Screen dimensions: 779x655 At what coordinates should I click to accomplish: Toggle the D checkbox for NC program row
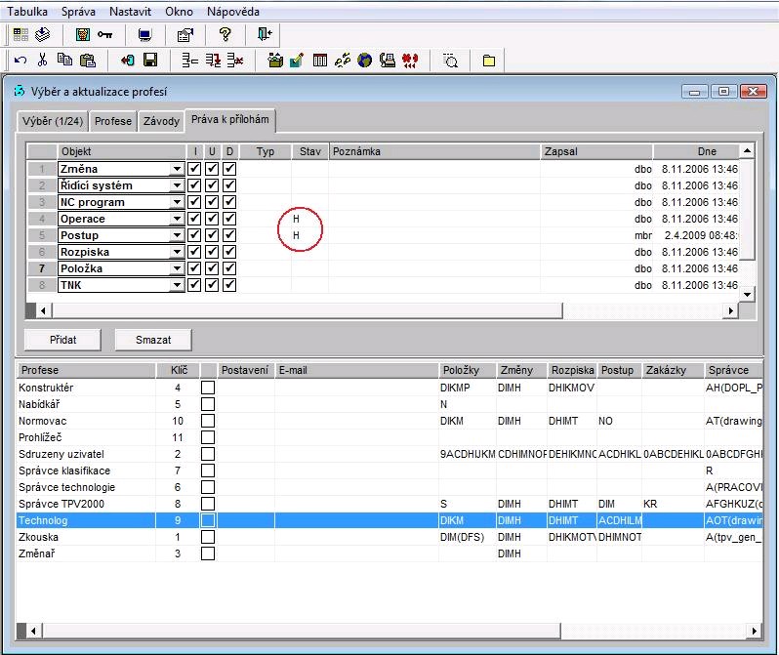(229, 202)
